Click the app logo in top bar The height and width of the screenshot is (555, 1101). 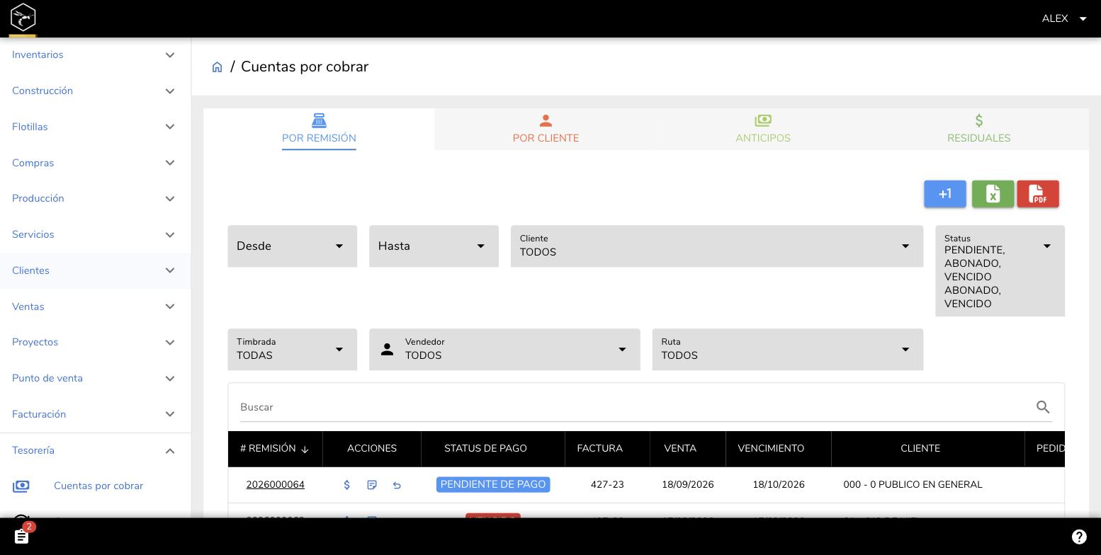tap(23, 17)
